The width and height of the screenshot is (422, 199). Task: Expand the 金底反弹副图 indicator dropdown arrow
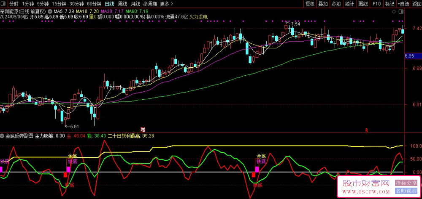point(3,136)
